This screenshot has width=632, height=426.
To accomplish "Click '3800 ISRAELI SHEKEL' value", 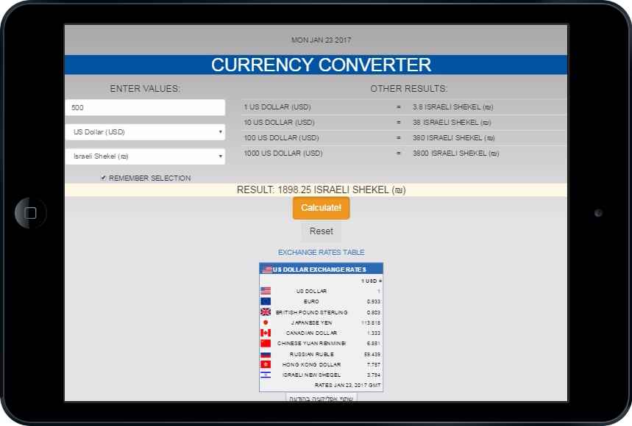I will coord(455,154).
